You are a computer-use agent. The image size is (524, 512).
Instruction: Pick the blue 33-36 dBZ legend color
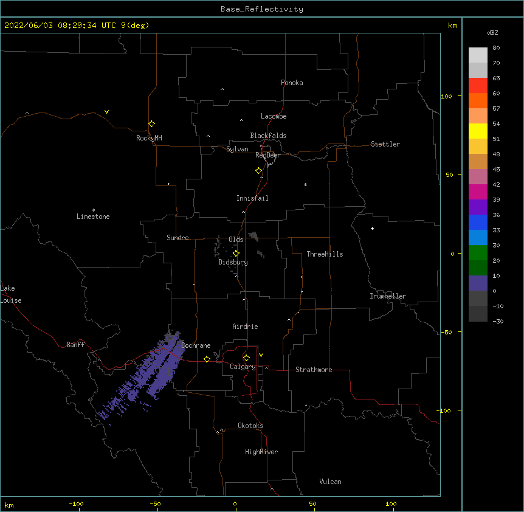coord(478,222)
